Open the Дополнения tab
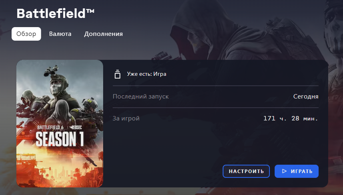 coord(104,34)
